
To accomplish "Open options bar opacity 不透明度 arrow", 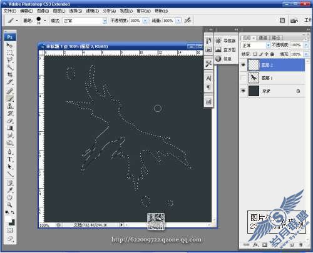I will pyautogui.click(x=145, y=21).
